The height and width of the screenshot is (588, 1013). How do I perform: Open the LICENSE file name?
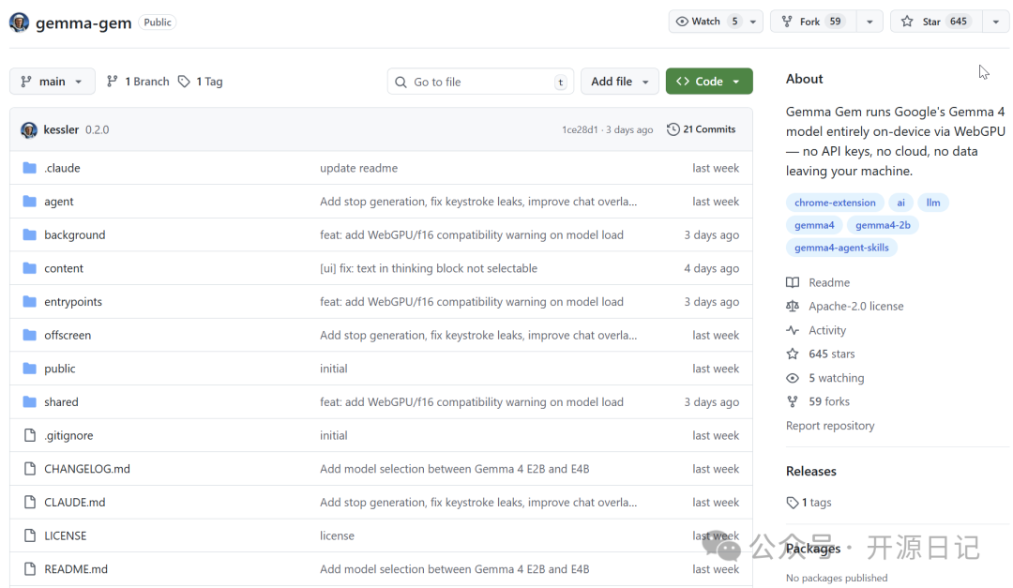[66, 535]
